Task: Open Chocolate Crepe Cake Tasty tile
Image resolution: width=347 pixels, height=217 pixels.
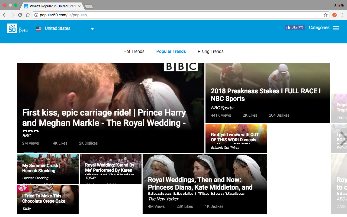Action: point(48,199)
